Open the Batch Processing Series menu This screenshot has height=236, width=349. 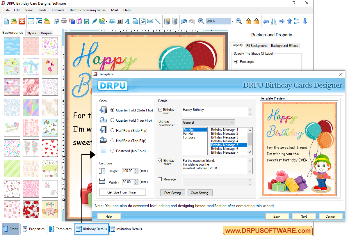(x=88, y=10)
